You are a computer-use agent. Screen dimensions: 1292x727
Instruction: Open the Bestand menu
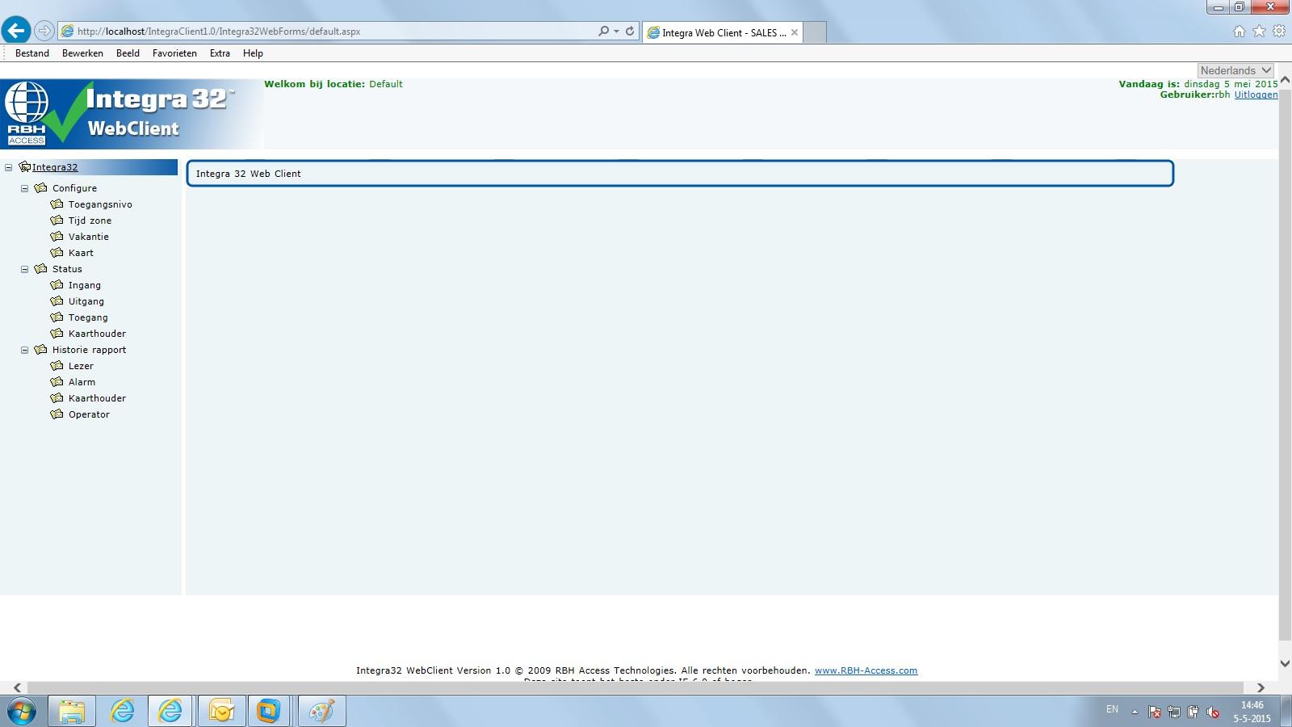click(x=32, y=53)
